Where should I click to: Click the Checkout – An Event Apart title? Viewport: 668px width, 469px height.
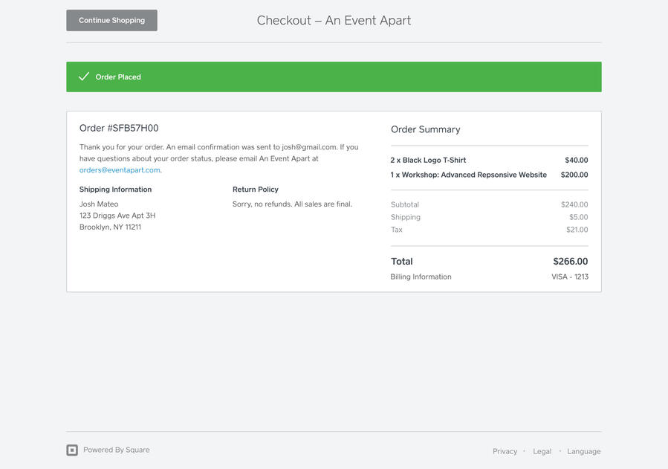(x=334, y=20)
